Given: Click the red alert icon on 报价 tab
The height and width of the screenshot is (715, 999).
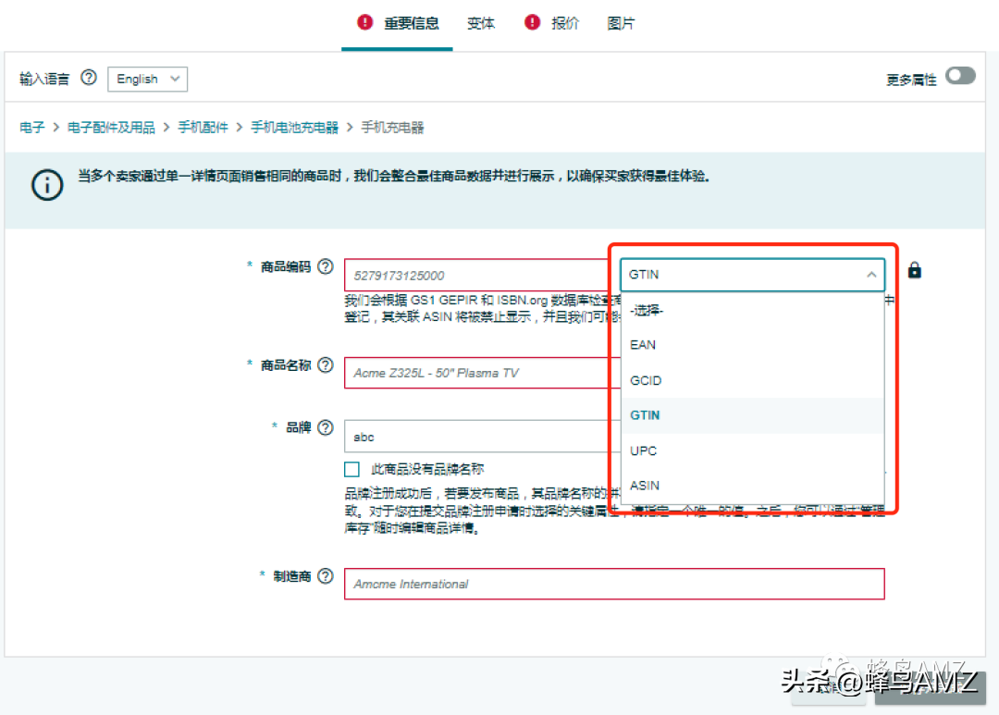Looking at the screenshot, I should click(x=532, y=21).
